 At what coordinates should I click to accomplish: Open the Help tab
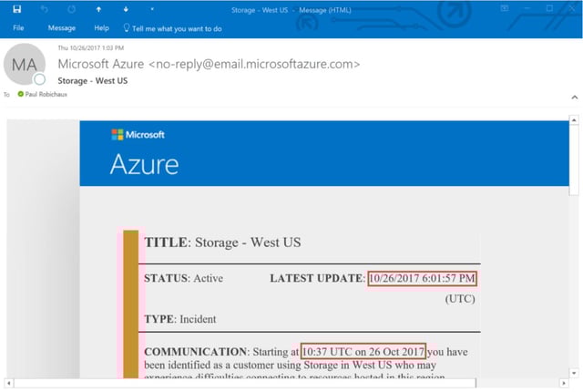click(101, 28)
